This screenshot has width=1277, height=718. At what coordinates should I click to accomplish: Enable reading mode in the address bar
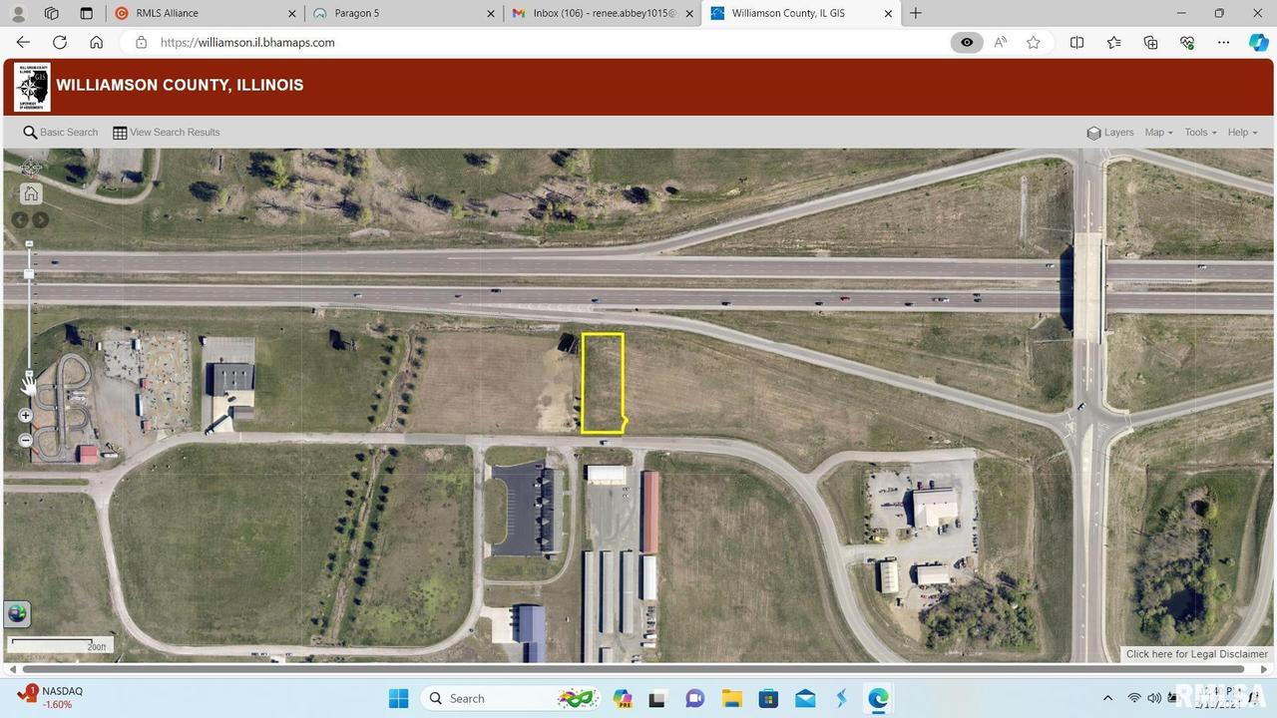pos(966,42)
